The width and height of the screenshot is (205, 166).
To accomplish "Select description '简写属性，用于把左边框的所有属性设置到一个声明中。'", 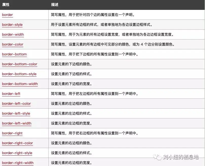I will click(x=95, y=94).
